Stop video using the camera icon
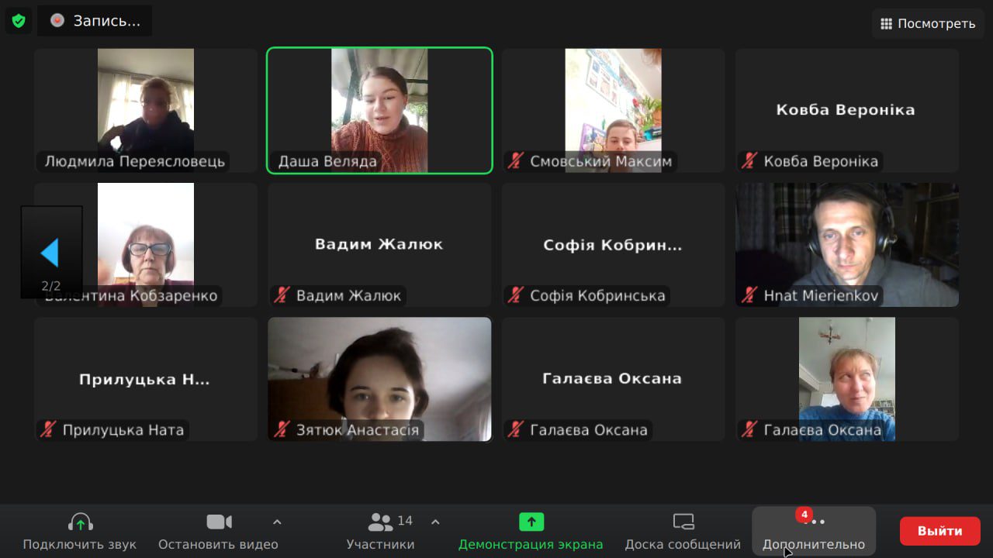Viewport: 993px width, 558px height. [x=219, y=522]
